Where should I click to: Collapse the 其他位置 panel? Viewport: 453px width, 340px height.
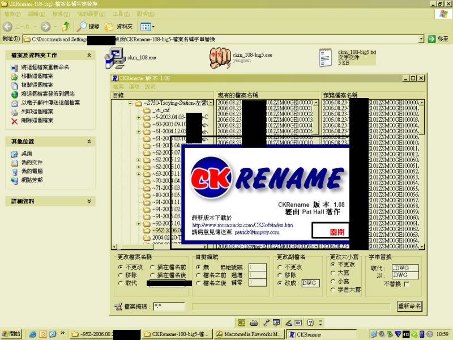[x=89, y=141]
